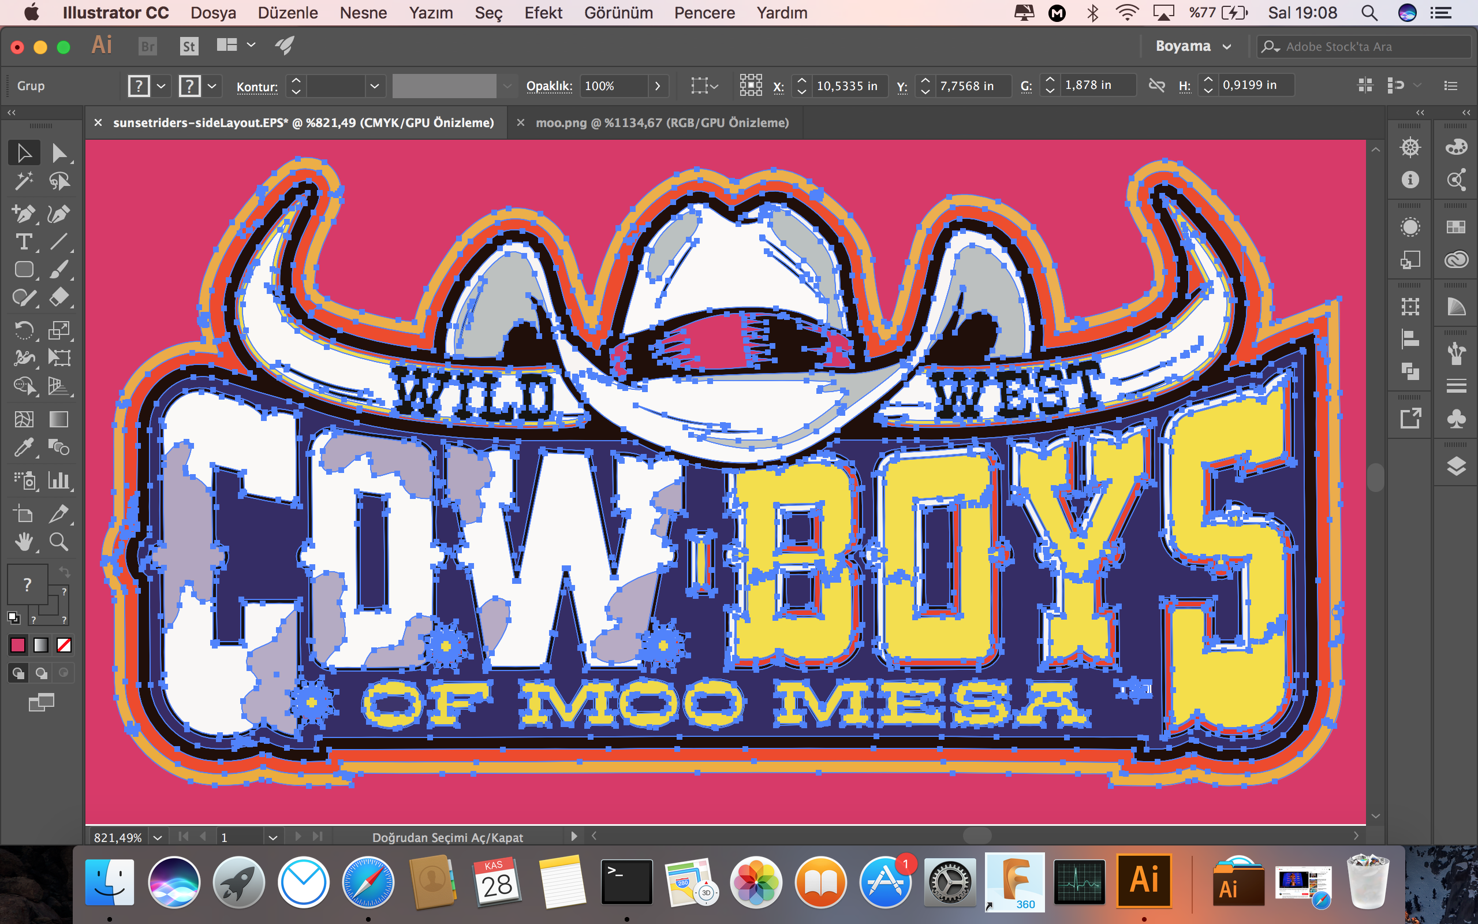Set the Color fill mode swatch
The width and height of the screenshot is (1478, 924).
[18, 644]
